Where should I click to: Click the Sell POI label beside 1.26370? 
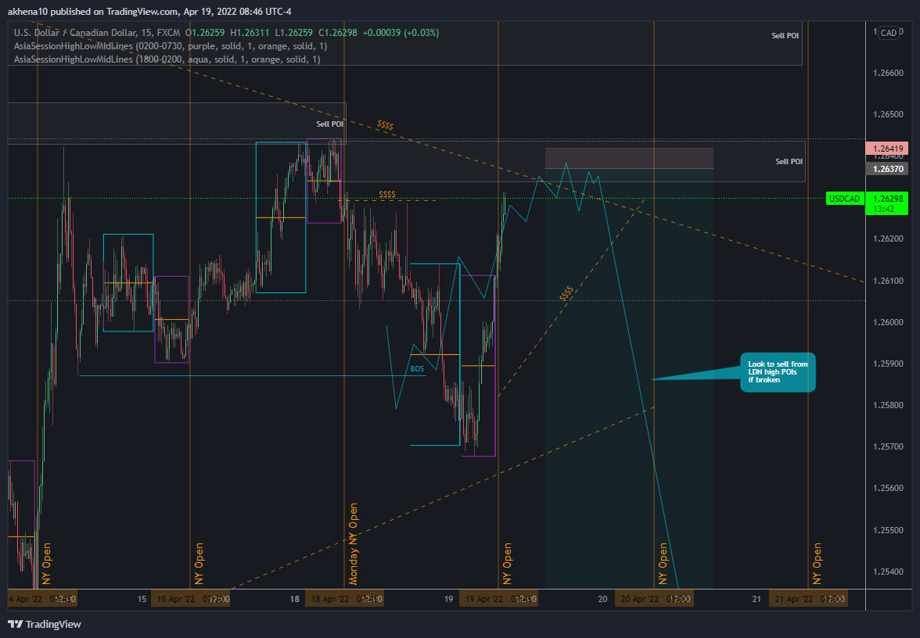tap(789, 161)
